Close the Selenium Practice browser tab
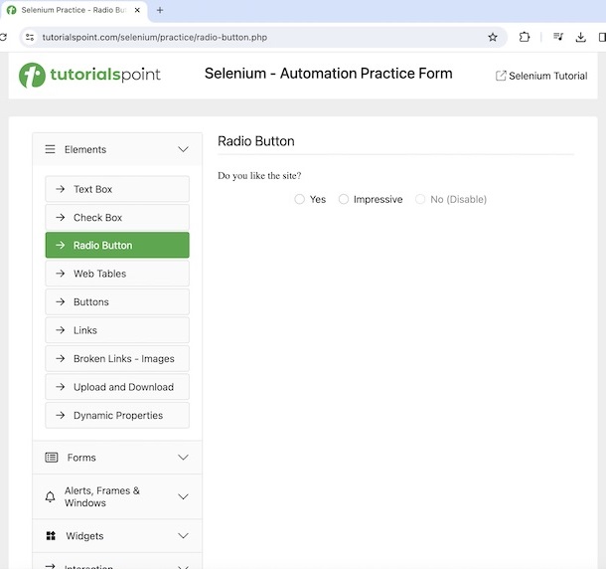The height and width of the screenshot is (569, 606). point(138,10)
